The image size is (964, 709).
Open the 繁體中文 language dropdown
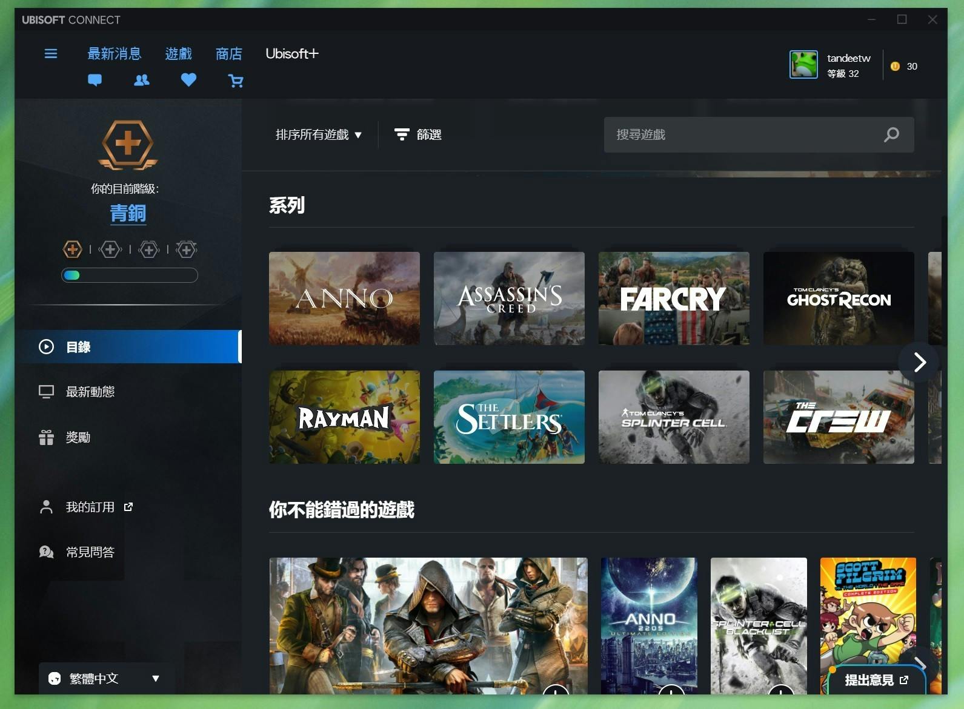[x=107, y=679]
